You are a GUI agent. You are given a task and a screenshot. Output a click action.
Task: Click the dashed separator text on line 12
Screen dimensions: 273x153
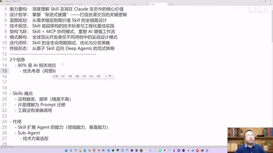[x=53, y=54]
